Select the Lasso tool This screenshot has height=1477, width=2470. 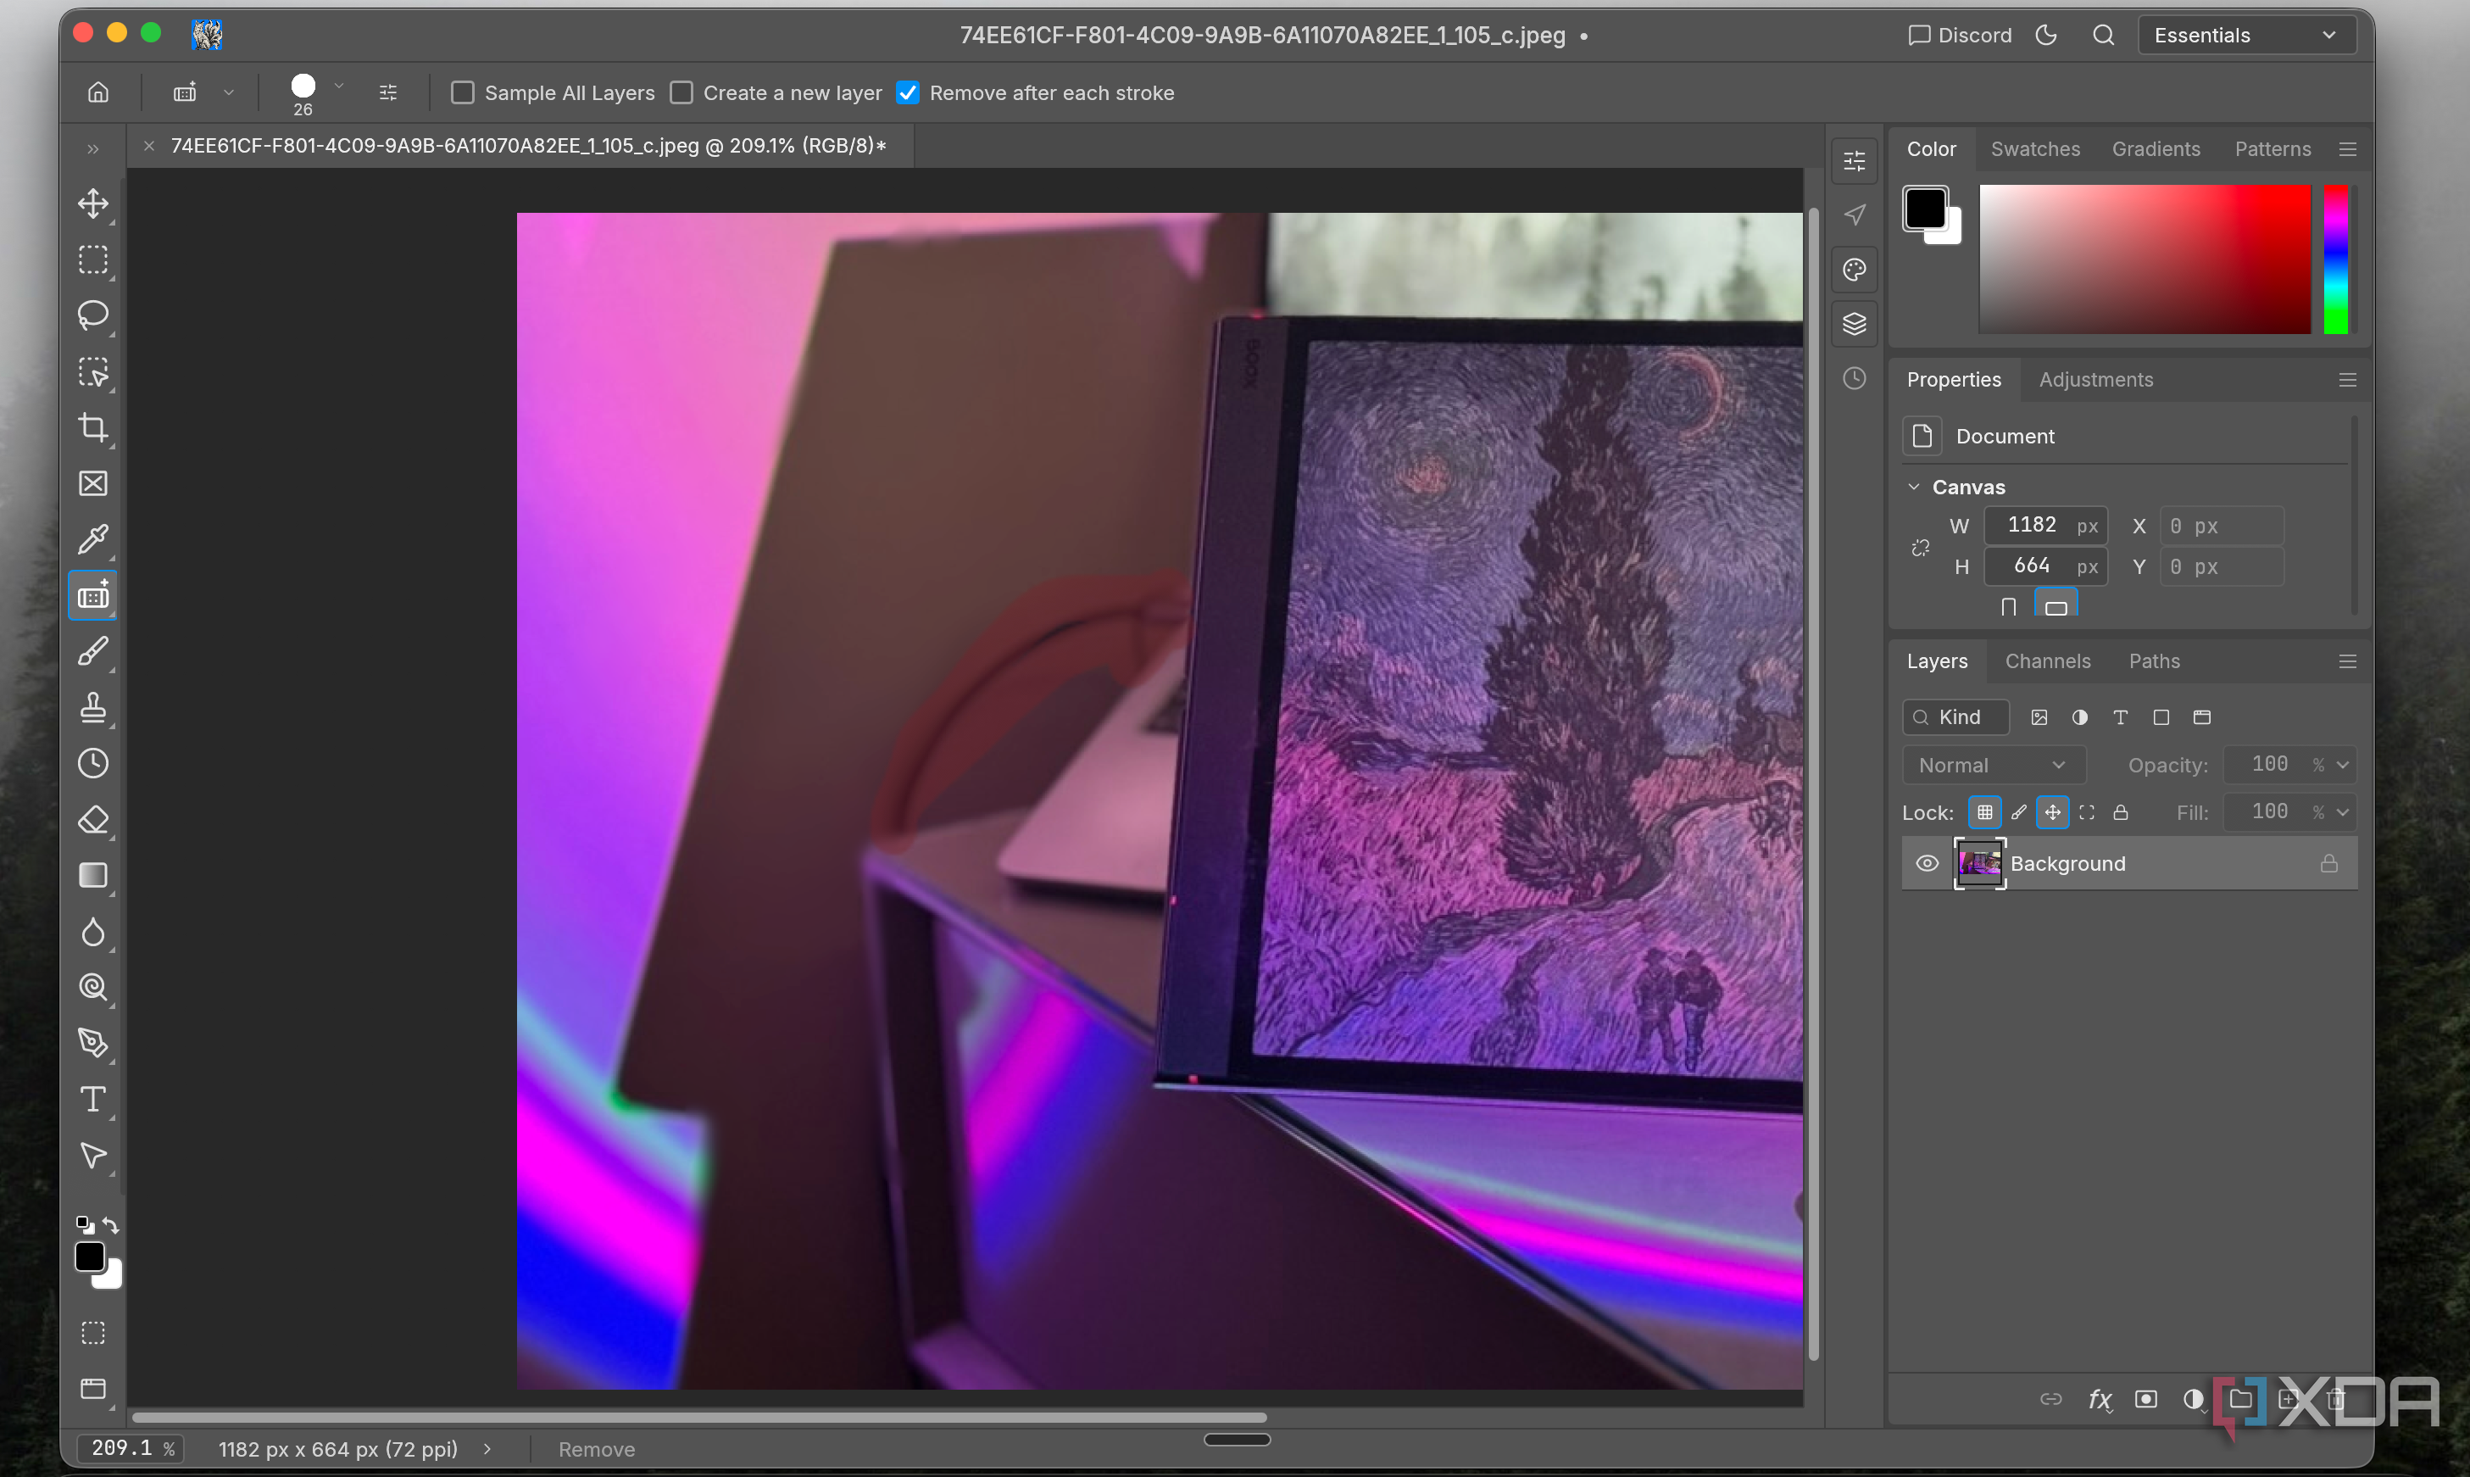[x=93, y=315]
